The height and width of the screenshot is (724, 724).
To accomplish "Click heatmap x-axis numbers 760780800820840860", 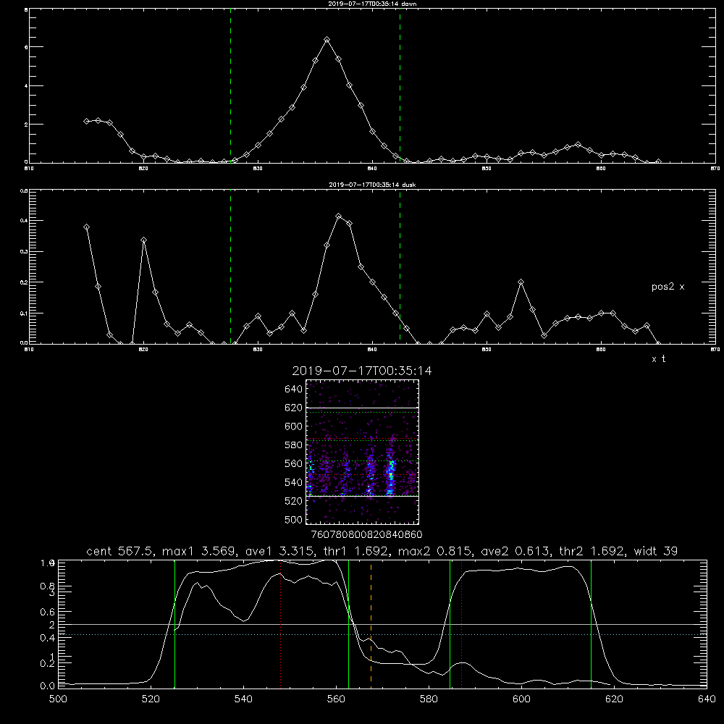I will coord(366,535).
